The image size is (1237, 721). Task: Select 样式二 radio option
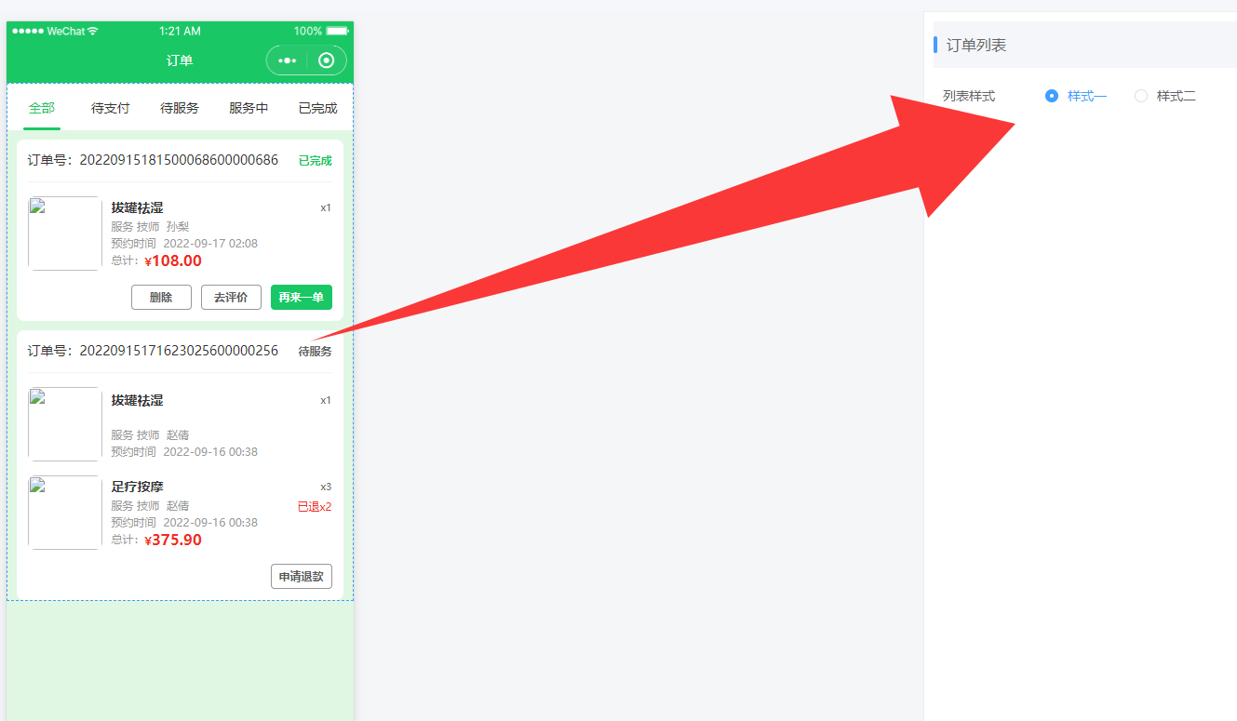tap(1165, 96)
